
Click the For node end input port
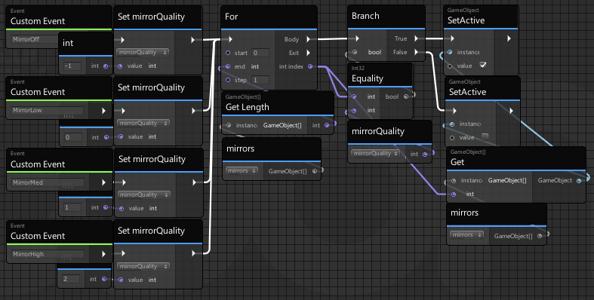[x=228, y=66]
